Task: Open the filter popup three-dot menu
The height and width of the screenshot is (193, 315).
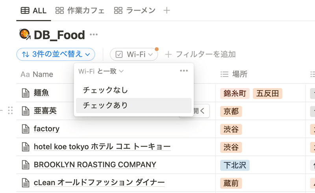Action: pos(184,71)
